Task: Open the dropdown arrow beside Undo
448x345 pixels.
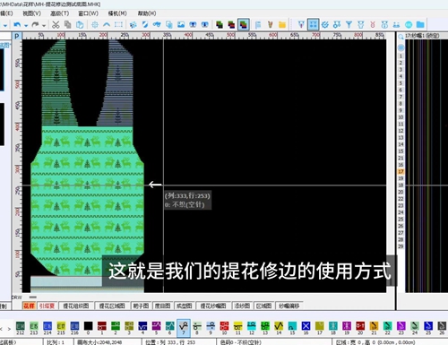Action: [26, 25]
